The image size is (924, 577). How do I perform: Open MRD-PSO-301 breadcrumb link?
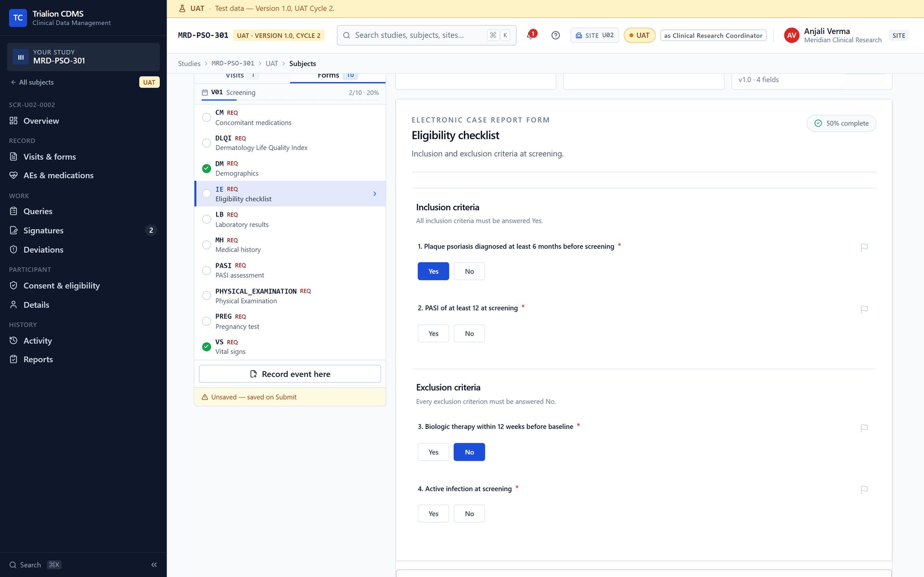tap(233, 63)
